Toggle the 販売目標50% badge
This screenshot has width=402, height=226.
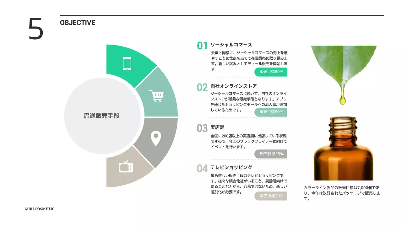(271, 112)
